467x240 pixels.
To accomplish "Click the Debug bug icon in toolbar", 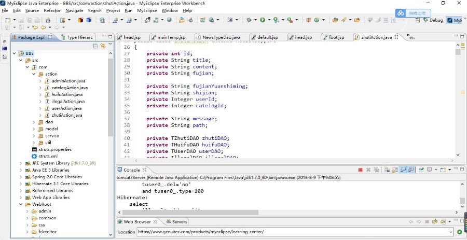I will 249,20.
